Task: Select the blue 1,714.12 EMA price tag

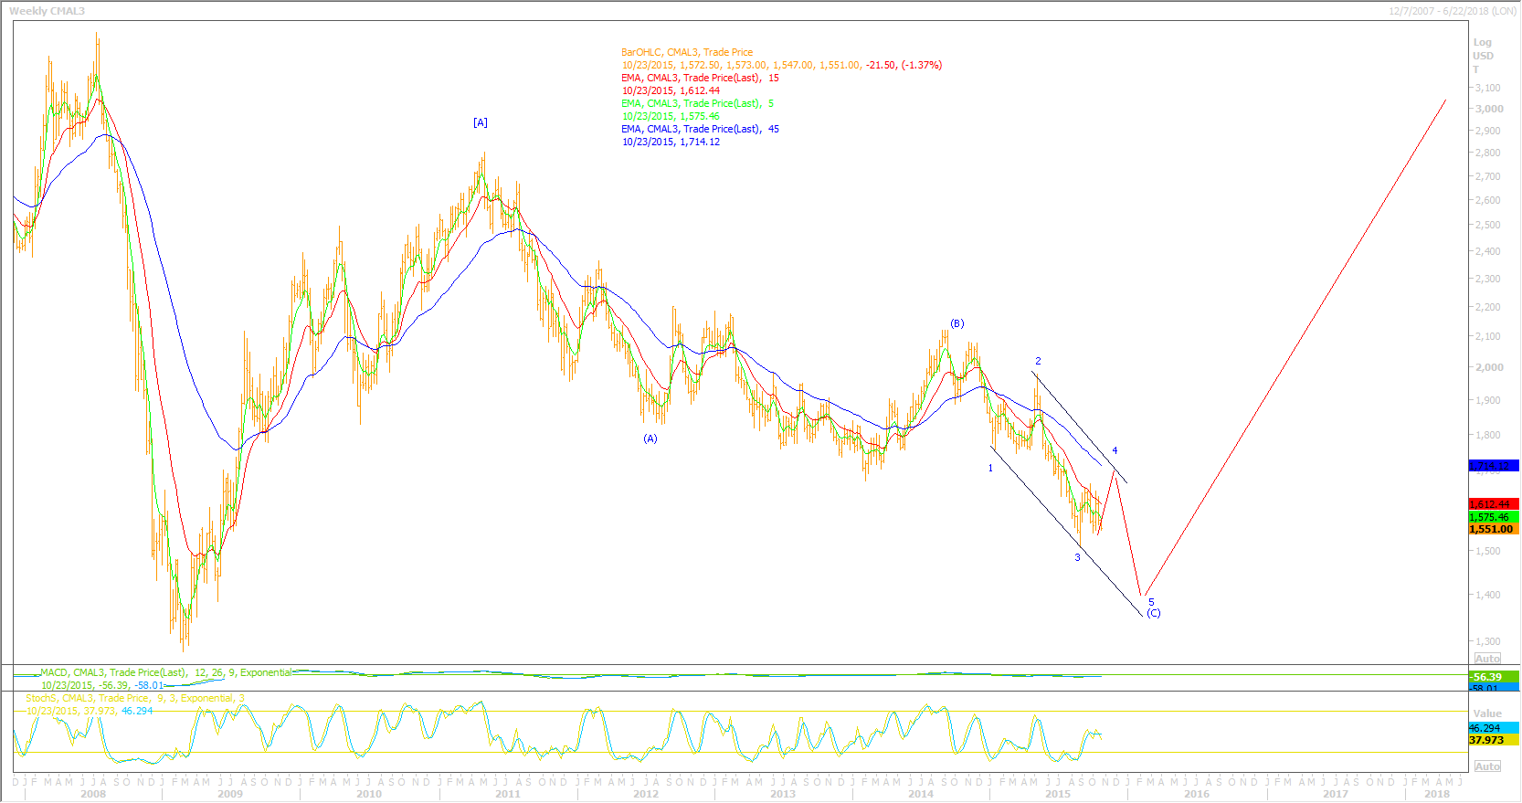Action: click(x=1493, y=466)
